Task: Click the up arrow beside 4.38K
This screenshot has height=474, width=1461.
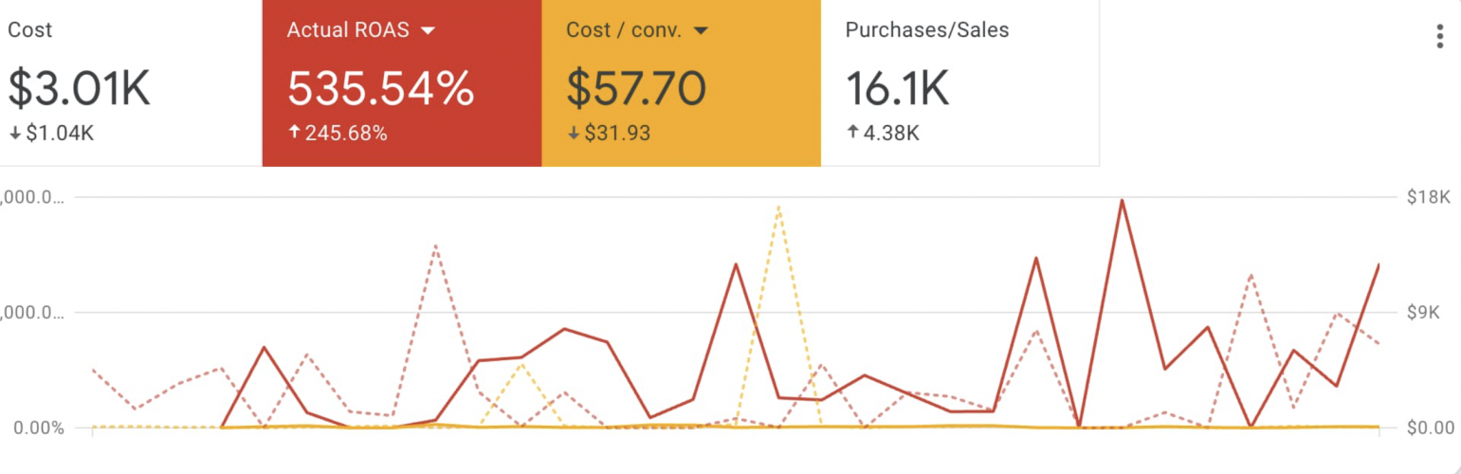Action: coord(851,133)
